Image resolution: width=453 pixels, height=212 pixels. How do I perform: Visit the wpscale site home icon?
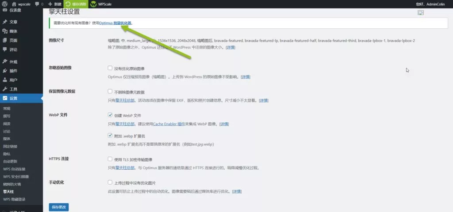click(x=14, y=4)
